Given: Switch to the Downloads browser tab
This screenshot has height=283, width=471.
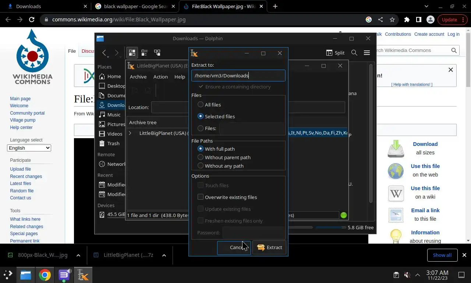Looking at the screenshot, I should coord(47,6).
